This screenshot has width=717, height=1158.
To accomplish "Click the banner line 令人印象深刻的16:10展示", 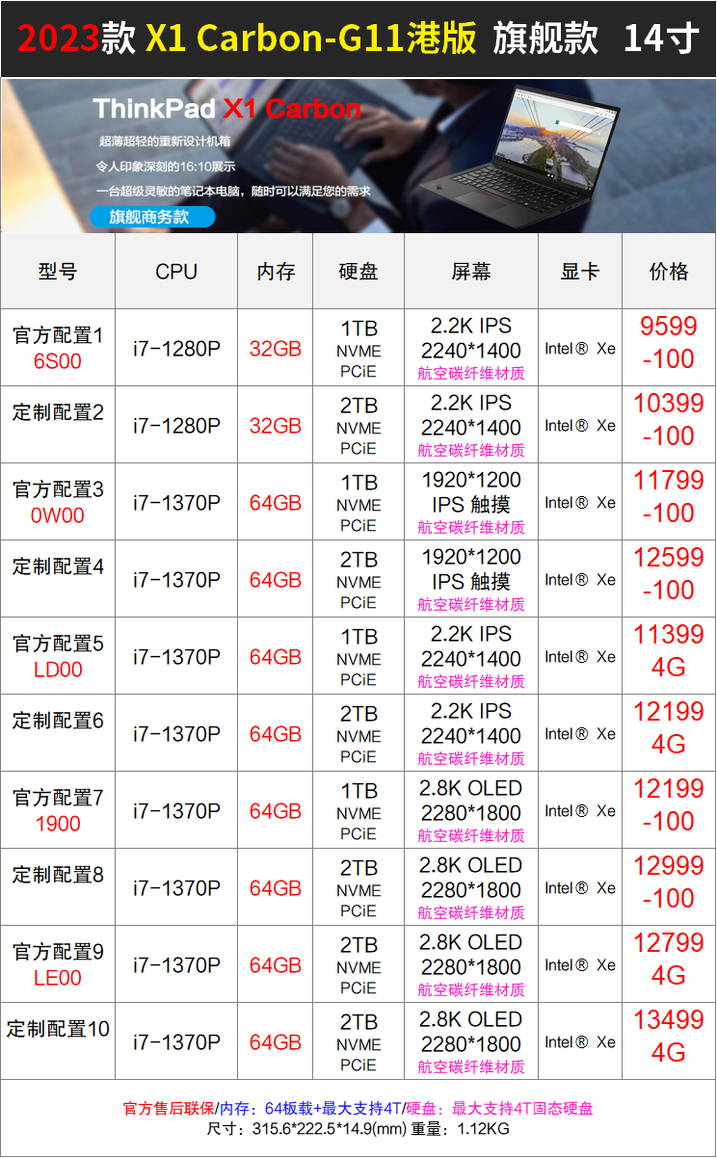I will point(165,166).
